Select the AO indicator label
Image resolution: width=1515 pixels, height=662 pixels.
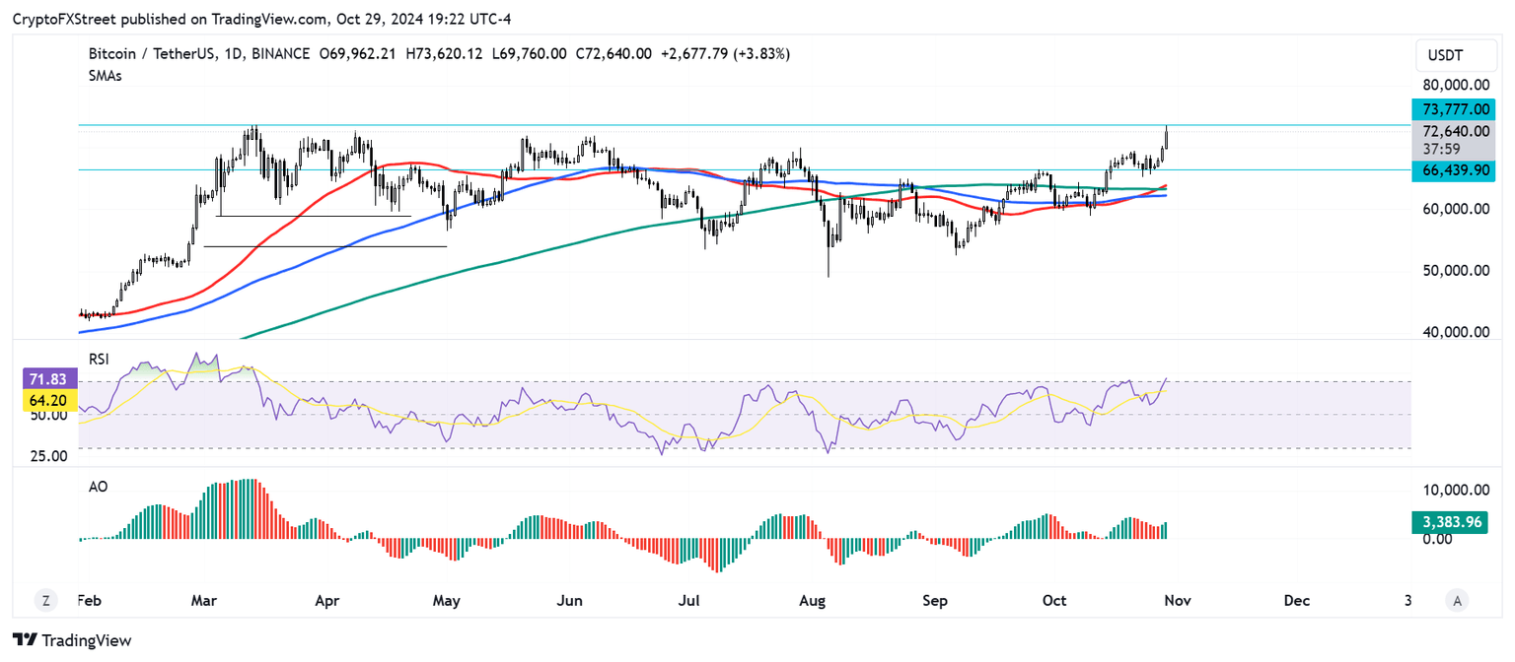98,486
